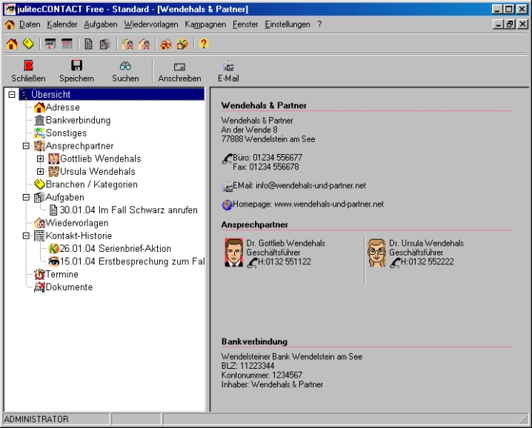Click the homepage link www.wendehals-und-partner.net

click(x=328, y=204)
